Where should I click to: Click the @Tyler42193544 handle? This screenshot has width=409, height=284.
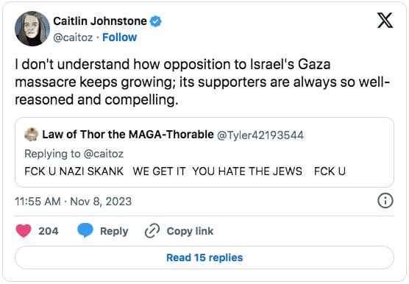tap(260, 135)
